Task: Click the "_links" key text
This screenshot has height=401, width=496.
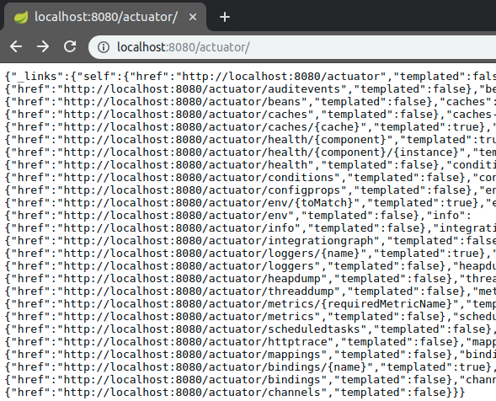Action: click(x=37, y=77)
